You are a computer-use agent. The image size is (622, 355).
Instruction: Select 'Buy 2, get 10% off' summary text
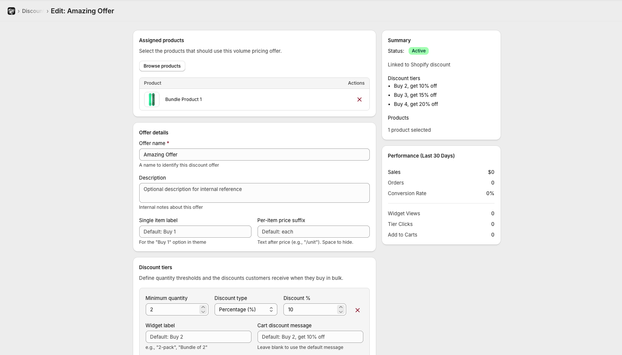coord(415,86)
